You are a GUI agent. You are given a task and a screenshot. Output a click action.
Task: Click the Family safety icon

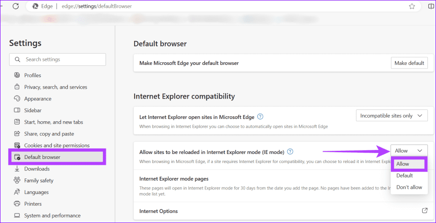(x=17, y=180)
